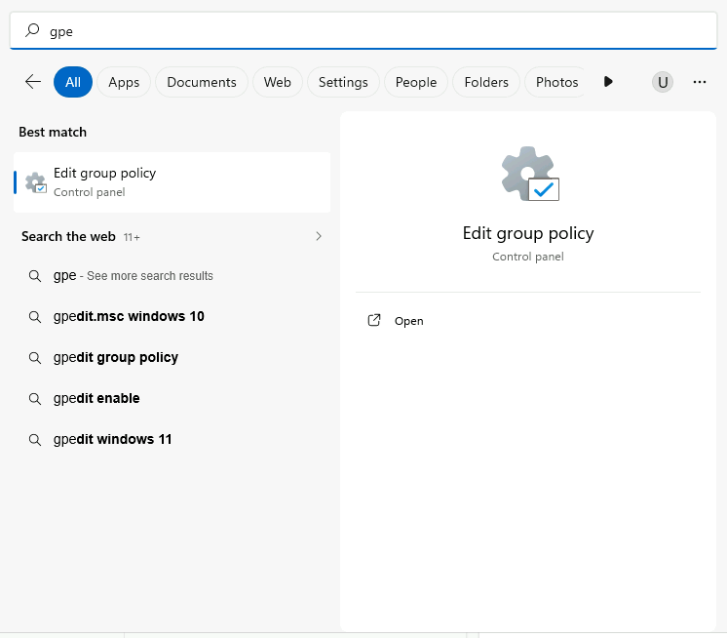Click the Search the web heading
The height and width of the screenshot is (638, 727).
click(x=68, y=237)
